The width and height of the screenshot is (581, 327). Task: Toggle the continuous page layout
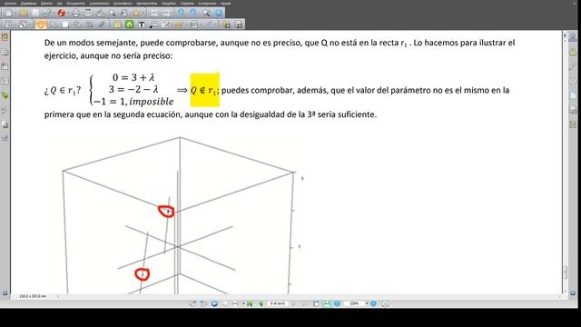pos(327,303)
